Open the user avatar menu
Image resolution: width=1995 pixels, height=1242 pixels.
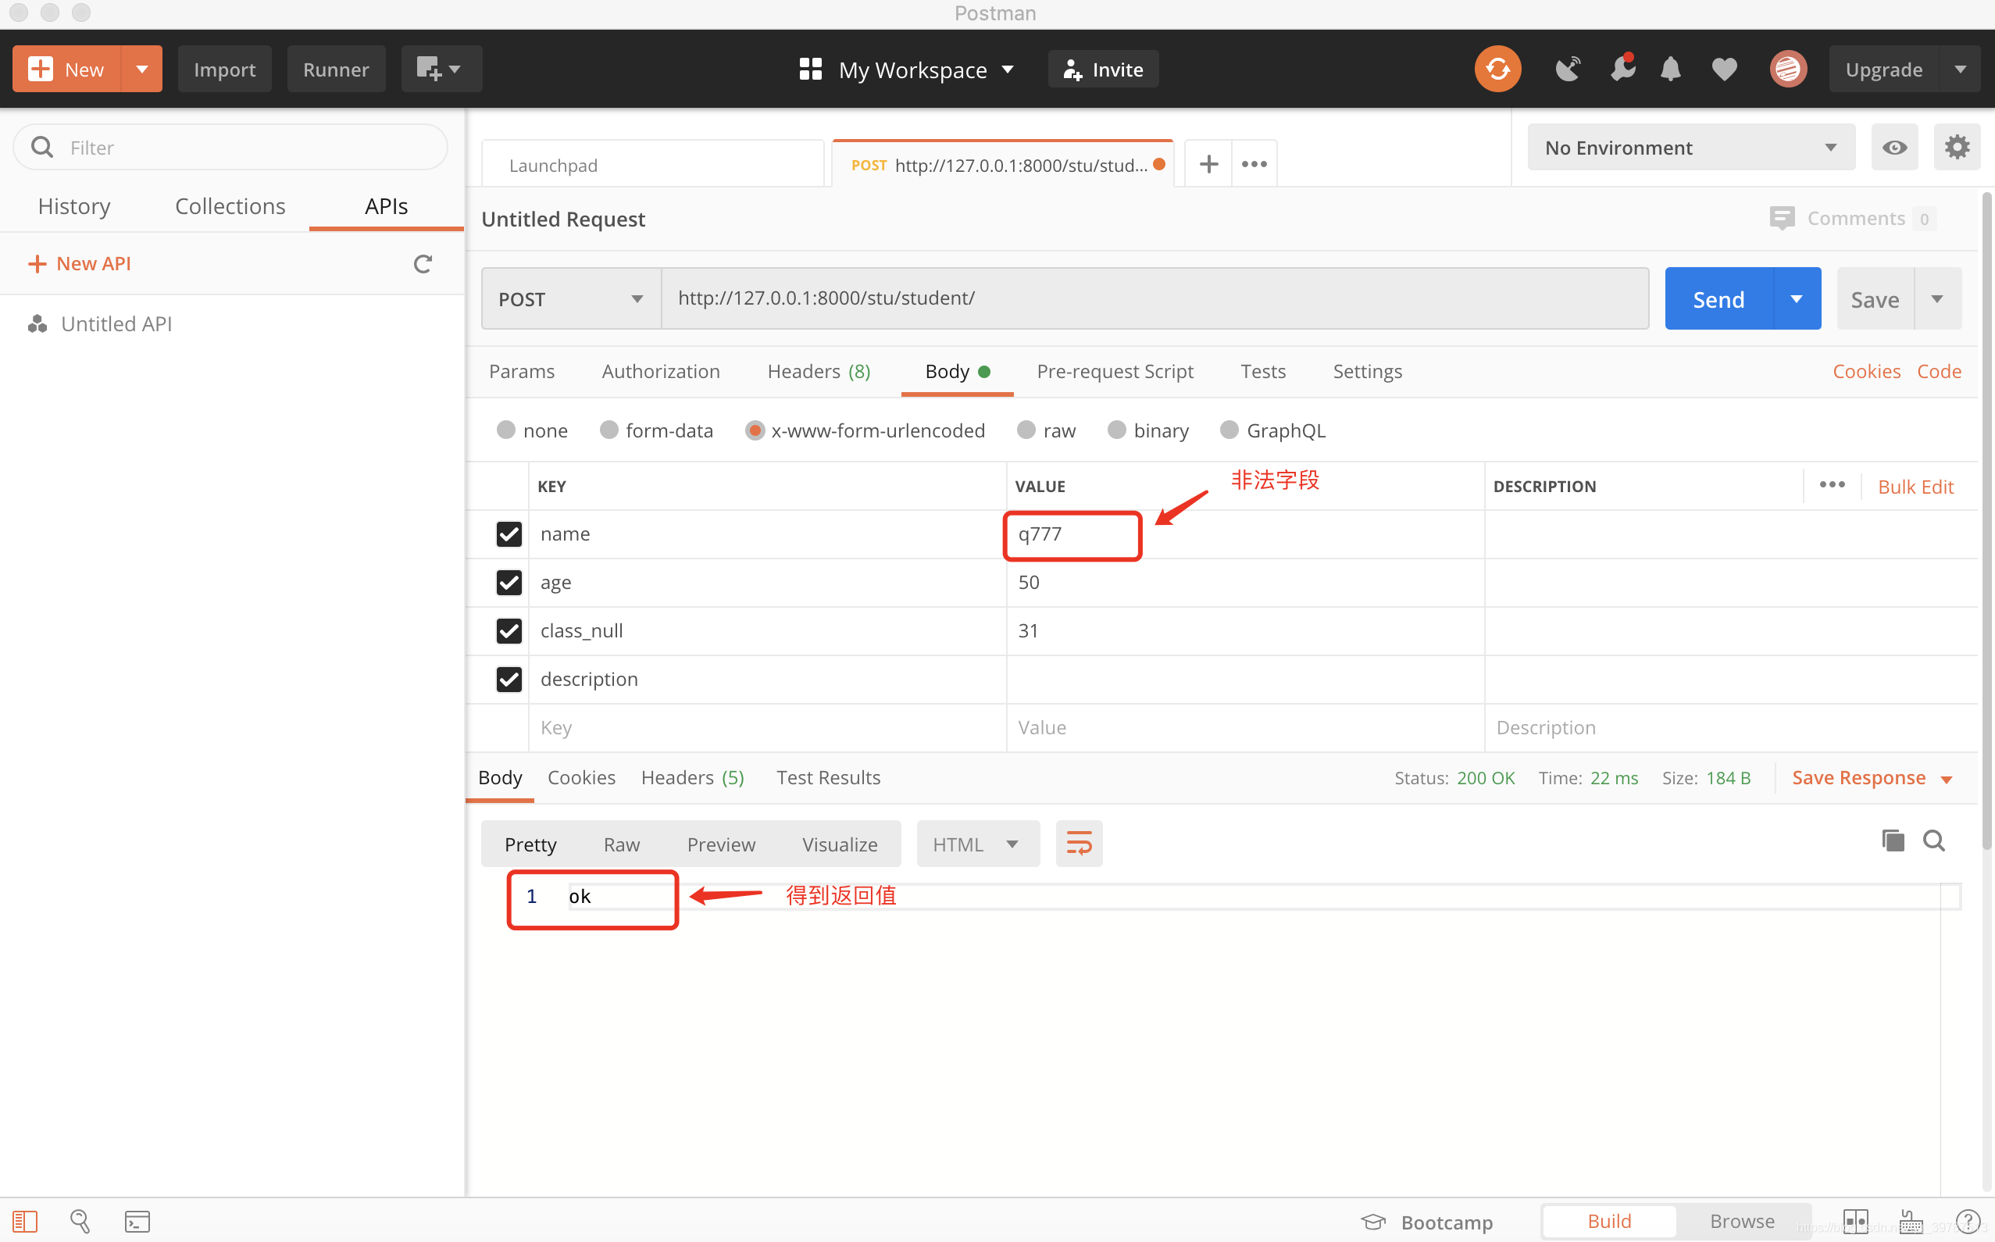[x=1787, y=69]
